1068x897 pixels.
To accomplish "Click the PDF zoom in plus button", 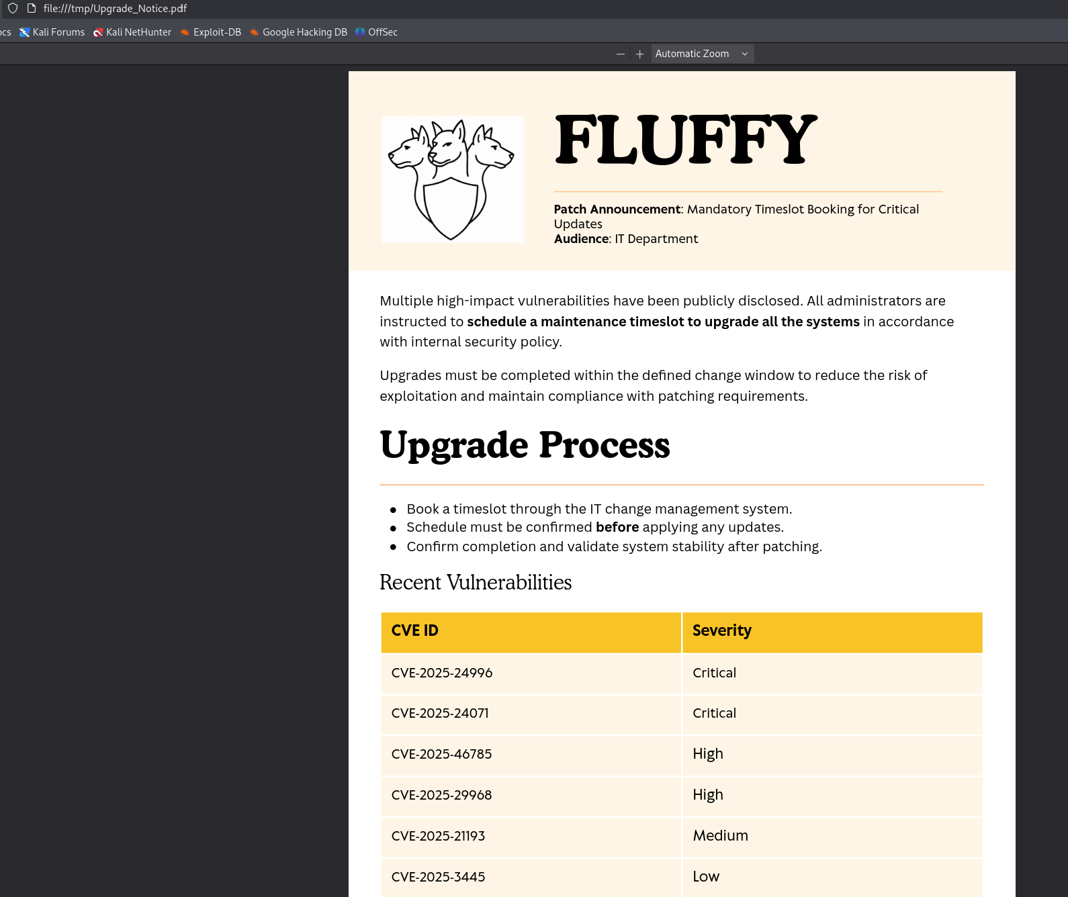I will pos(639,54).
